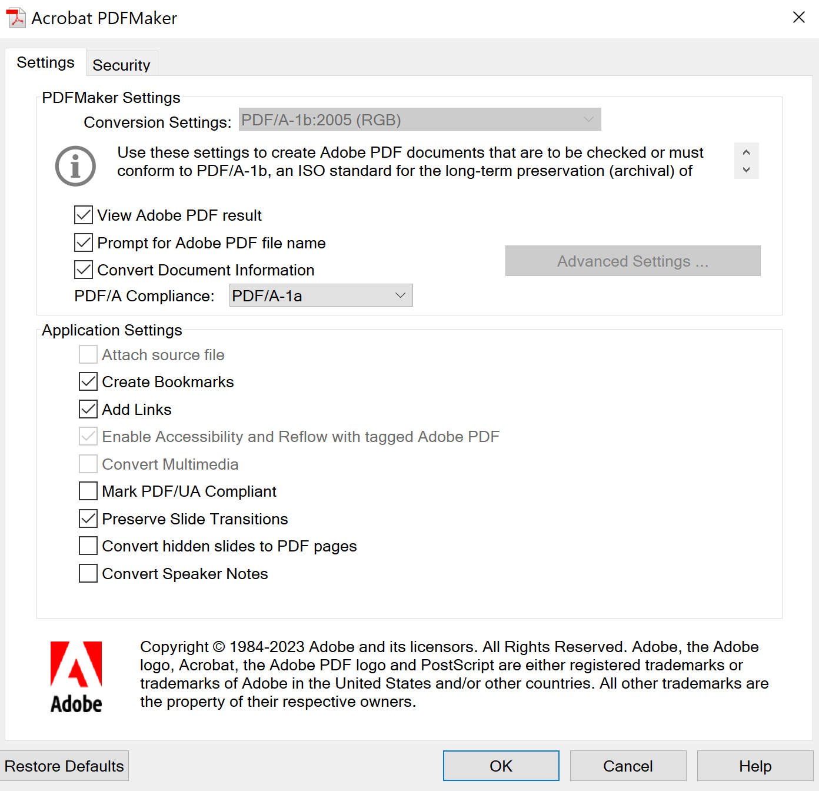Click the description scroll up arrow

pos(746,151)
